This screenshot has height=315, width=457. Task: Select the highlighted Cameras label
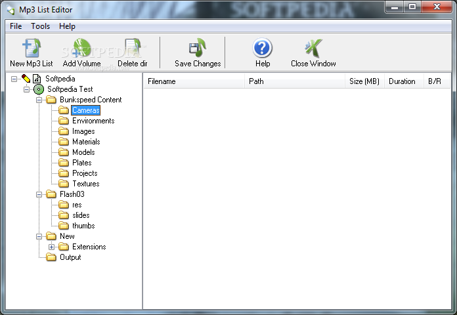(x=85, y=110)
